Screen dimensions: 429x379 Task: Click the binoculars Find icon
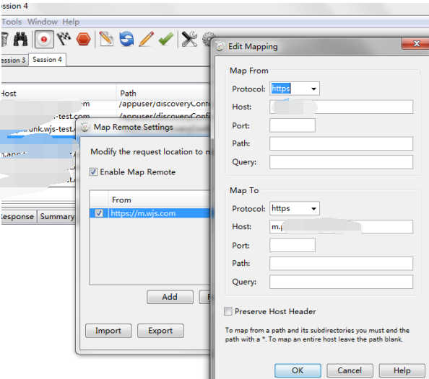[20, 40]
